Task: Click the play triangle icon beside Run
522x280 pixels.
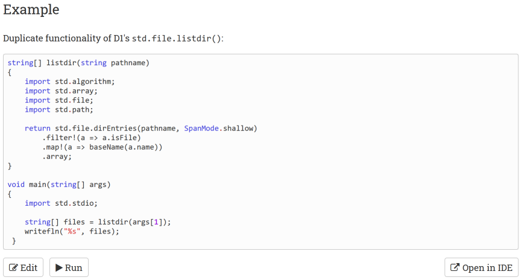Action: pyautogui.click(x=59, y=268)
